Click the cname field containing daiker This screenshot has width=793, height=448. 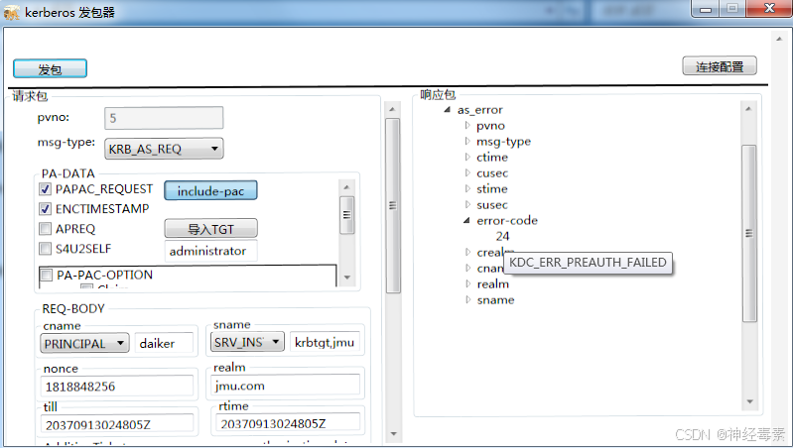[x=164, y=344]
